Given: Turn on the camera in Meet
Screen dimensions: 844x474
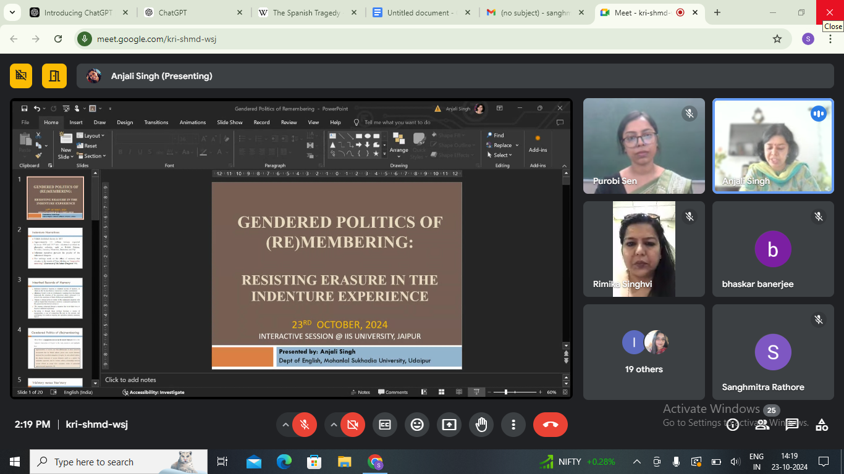Looking at the screenshot, I should tap(352, 425).
